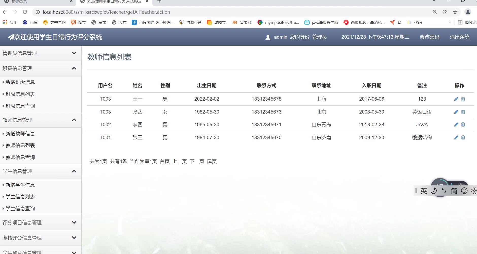Go forward with the browser forward arrow
The width and height of the screenshot is (477, 254).
click(x=15, y=12)
